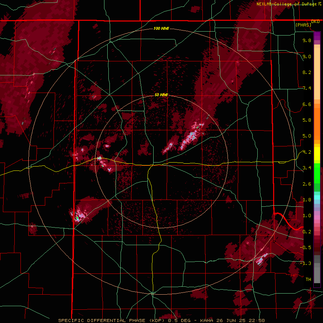Click the "KAMA" radar site text
The image size is (323, 323).
207,320
